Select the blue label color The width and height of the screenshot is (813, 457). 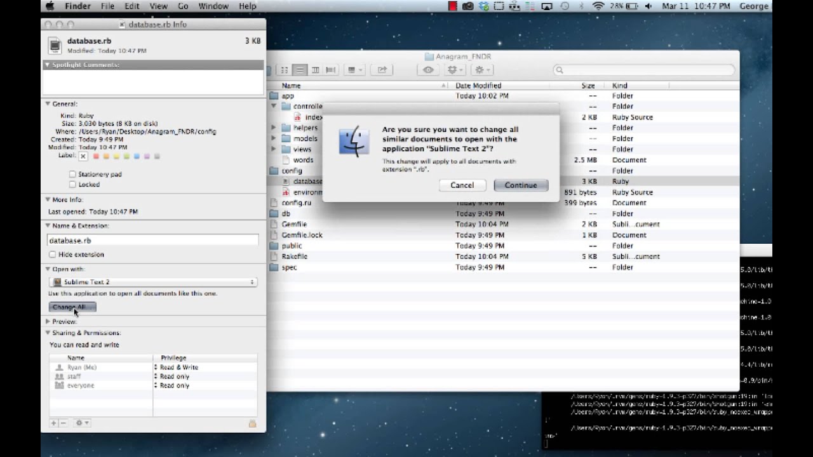[137, 156]
